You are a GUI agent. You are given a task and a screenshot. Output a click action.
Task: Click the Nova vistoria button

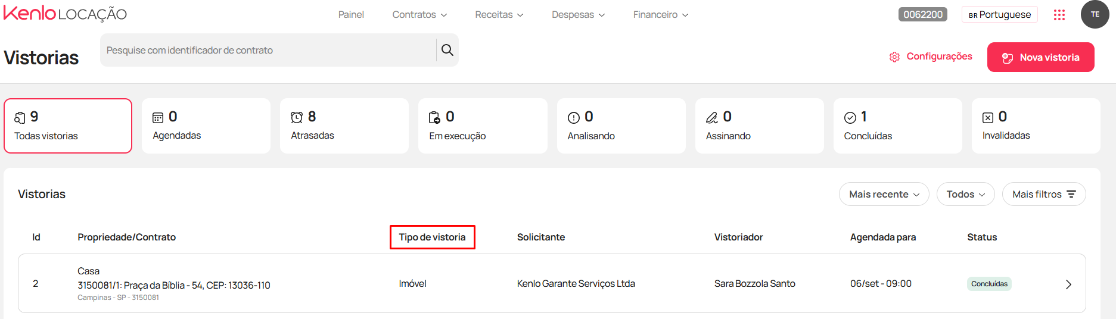pyautogui.click(x=1041, y=57)
